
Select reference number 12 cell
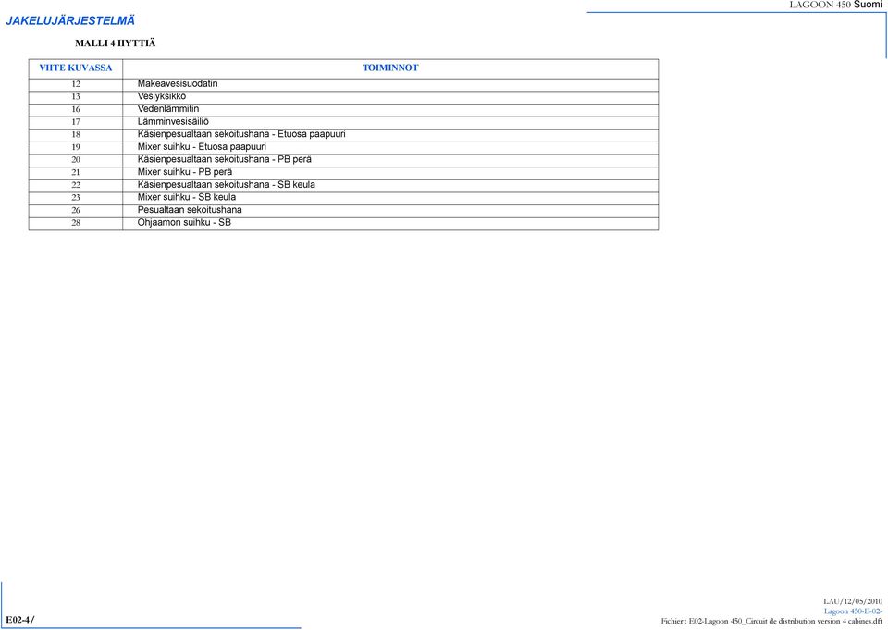(76, 84)
